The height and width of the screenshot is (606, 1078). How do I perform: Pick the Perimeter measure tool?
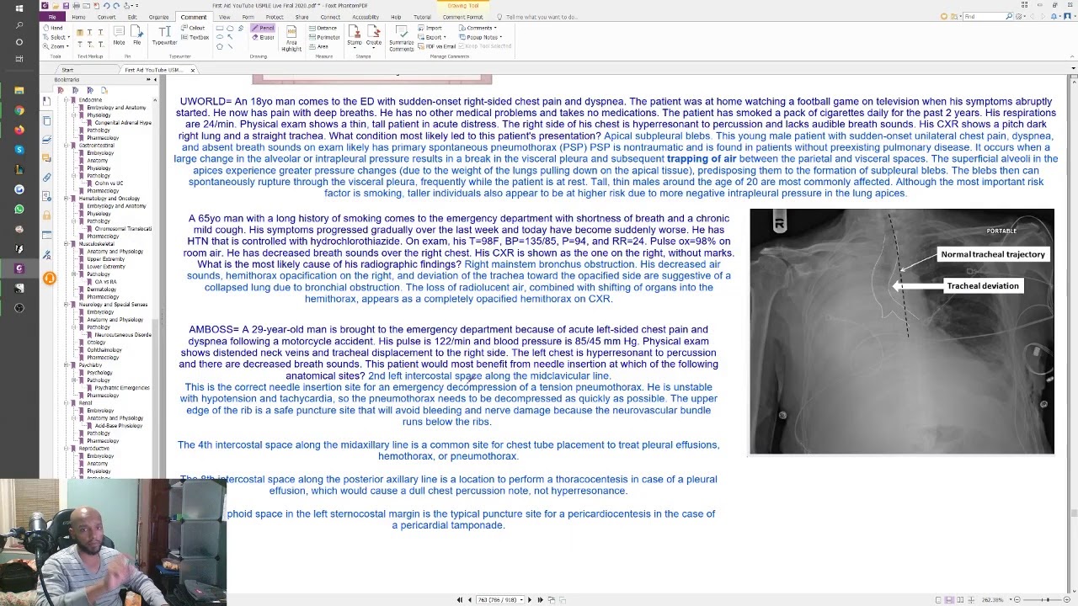pos(324,37)
